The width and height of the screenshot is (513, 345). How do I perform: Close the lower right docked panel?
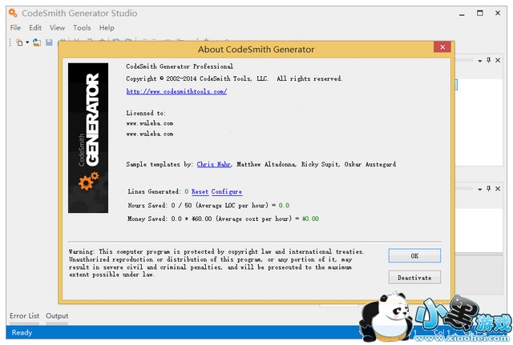point(498,188)
